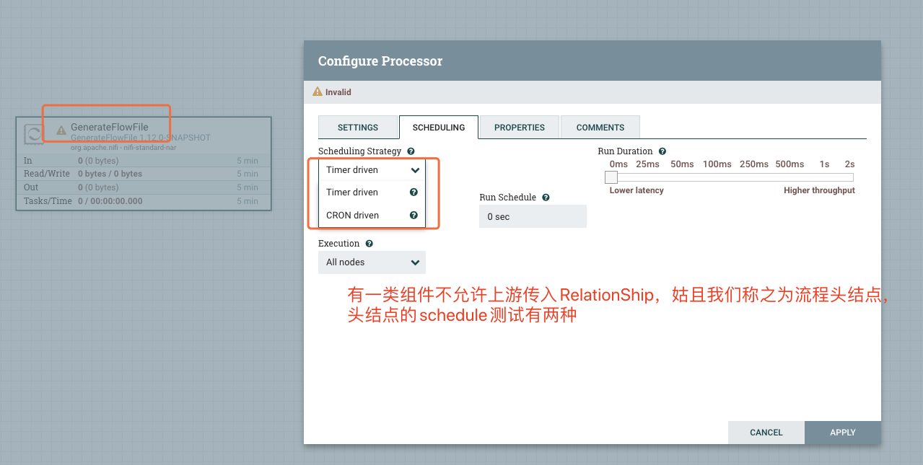This screenshot has height=465, width=923.
Task: Click help icon beside CRON driven option
Action: (414, 216)
